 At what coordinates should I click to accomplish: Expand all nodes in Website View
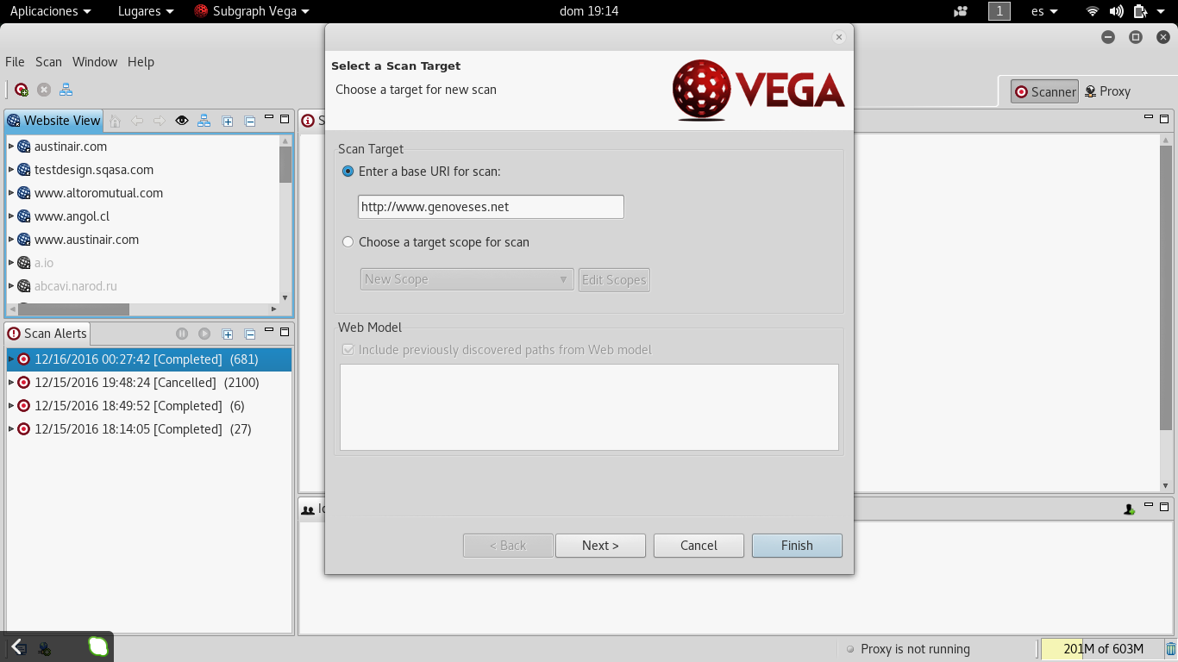228,122
